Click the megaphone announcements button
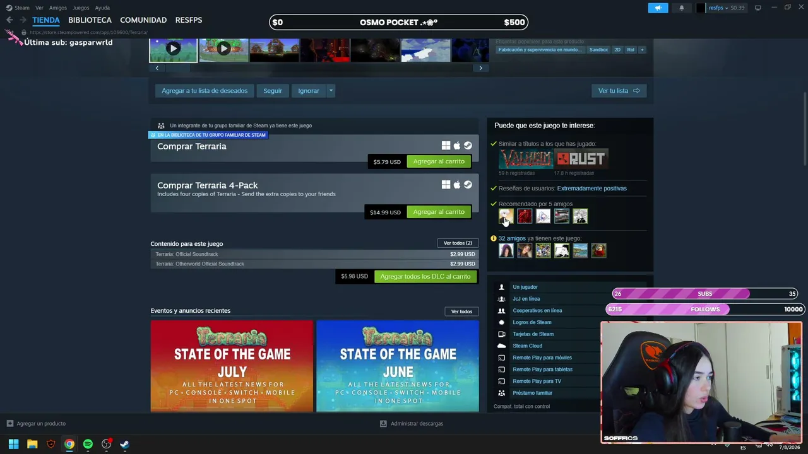 tap(658, 8)
